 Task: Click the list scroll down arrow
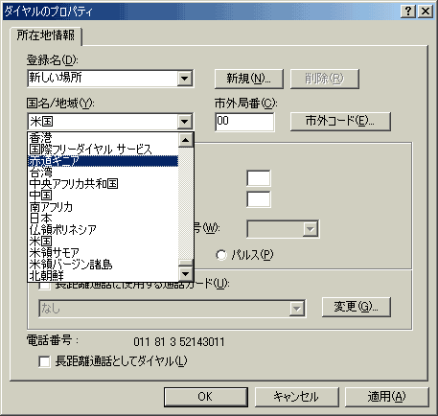(186, 274)
